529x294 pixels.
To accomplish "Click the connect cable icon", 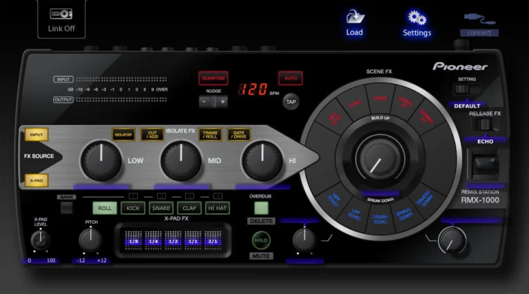I will [x=479, y=19].
